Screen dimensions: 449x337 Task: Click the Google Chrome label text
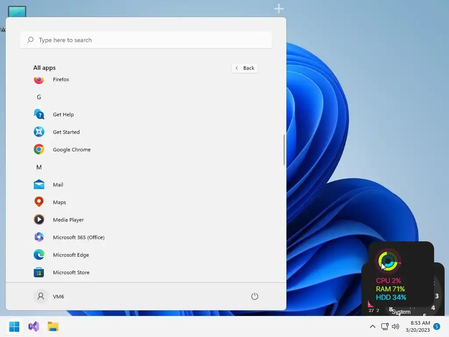click(x=71, y=150)
